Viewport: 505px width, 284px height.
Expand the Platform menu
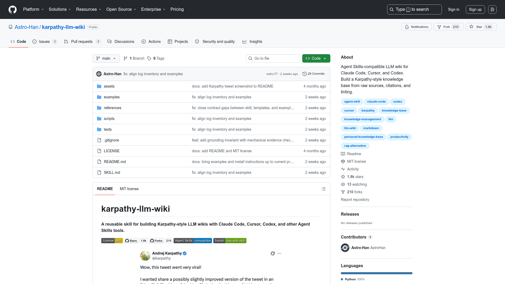(x=33, y=9)
